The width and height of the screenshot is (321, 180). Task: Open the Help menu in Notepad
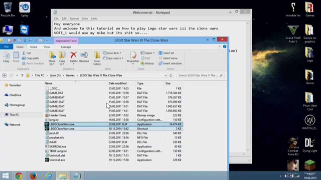pos(94,18)
